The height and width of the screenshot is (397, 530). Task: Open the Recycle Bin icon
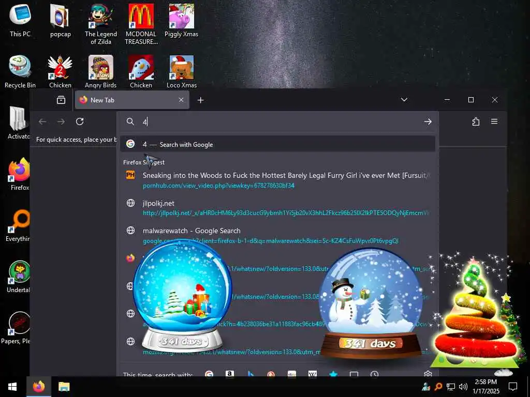click(20, 71)
